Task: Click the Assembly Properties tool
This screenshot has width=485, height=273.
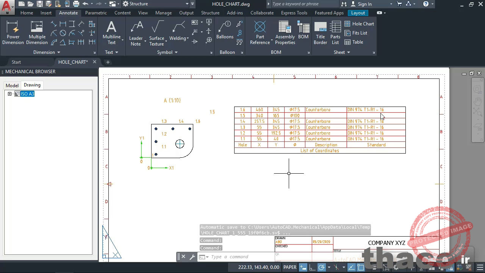Action: (x=285, y=33)
